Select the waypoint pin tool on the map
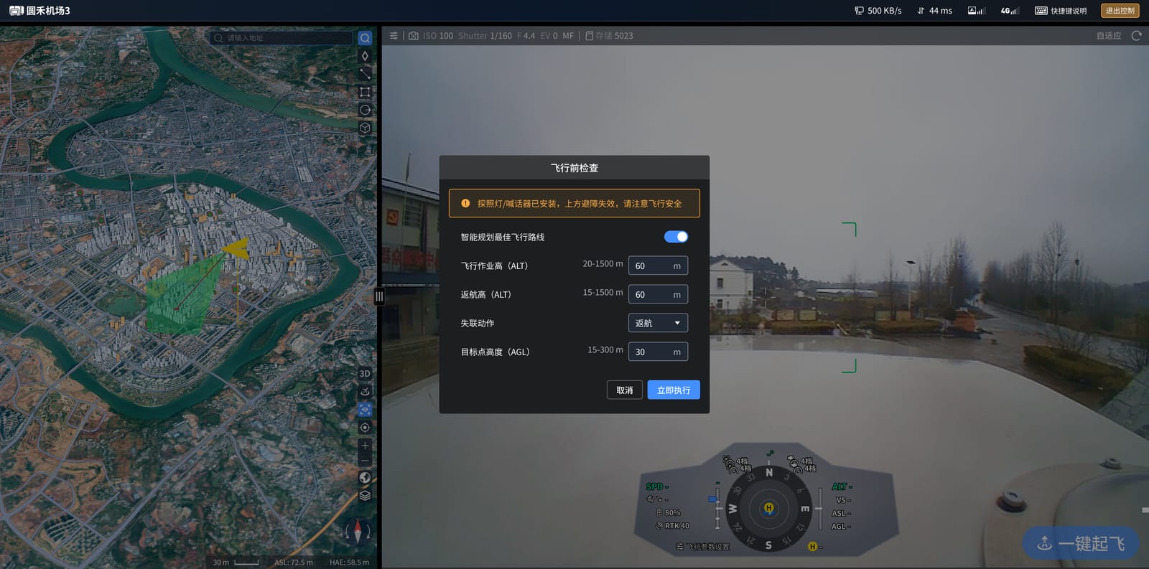The width and height of the screenshot is (1149, 569). pos(365,56)
